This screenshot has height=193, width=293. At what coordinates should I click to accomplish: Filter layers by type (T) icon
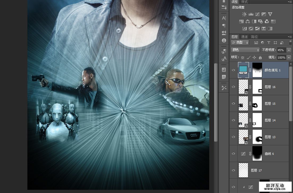[x=269, y=42]
